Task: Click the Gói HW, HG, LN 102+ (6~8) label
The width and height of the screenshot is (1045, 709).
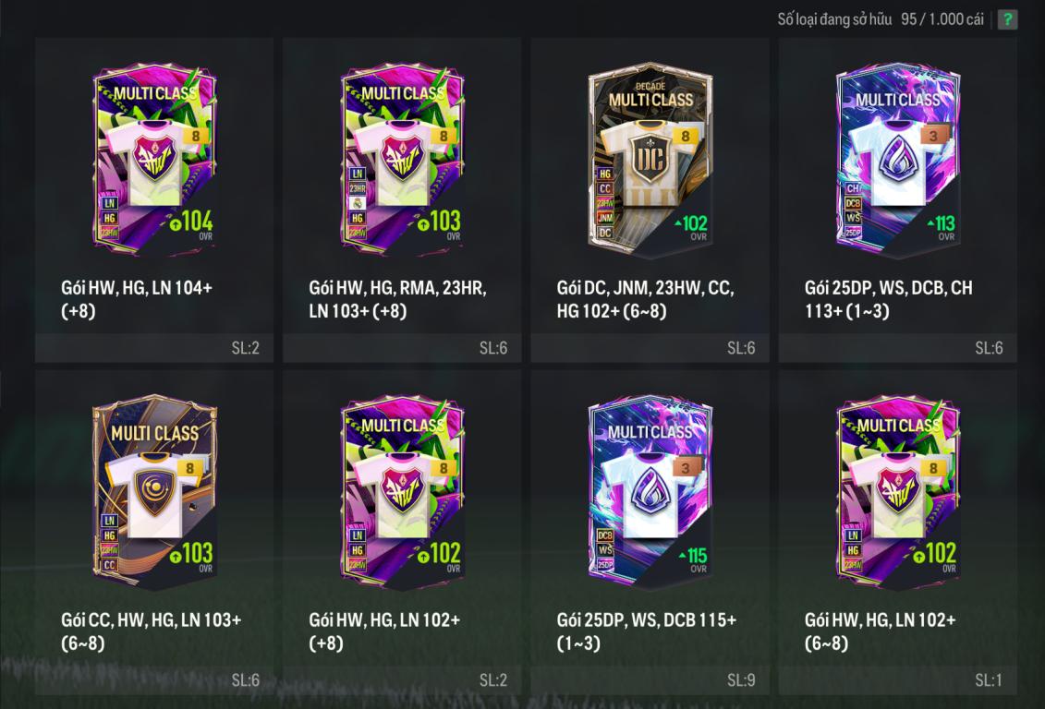Action: (881, 631)
